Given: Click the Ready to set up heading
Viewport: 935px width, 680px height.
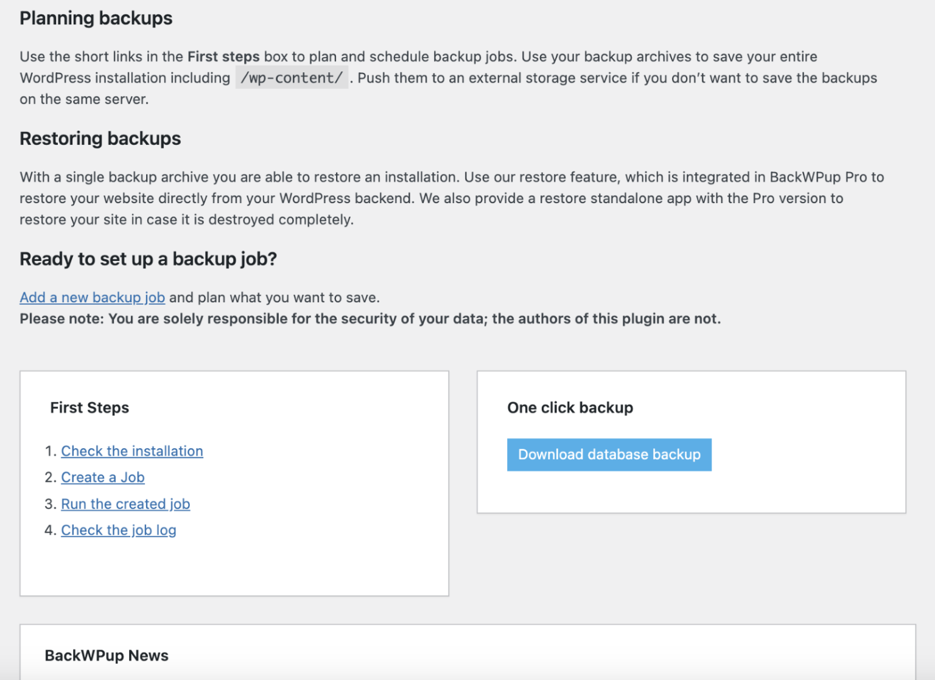Looking at the screenshot, I should pos(148,258).
